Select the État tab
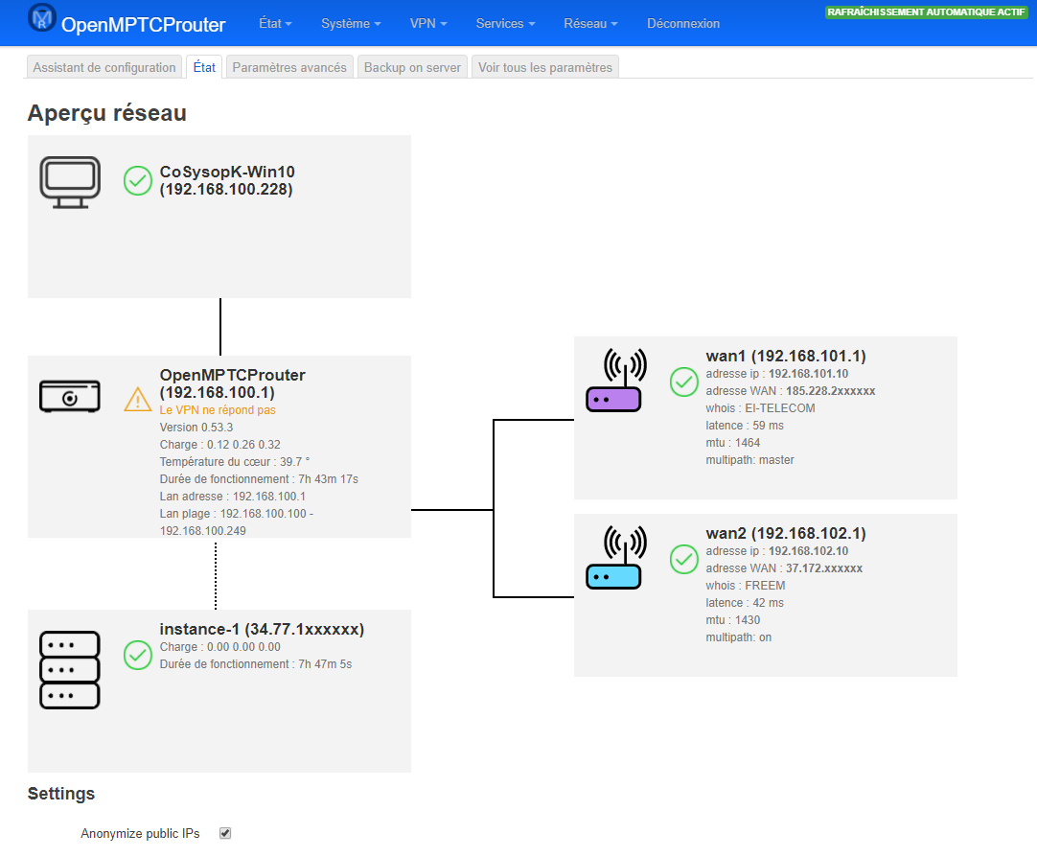 pos(204,67)
